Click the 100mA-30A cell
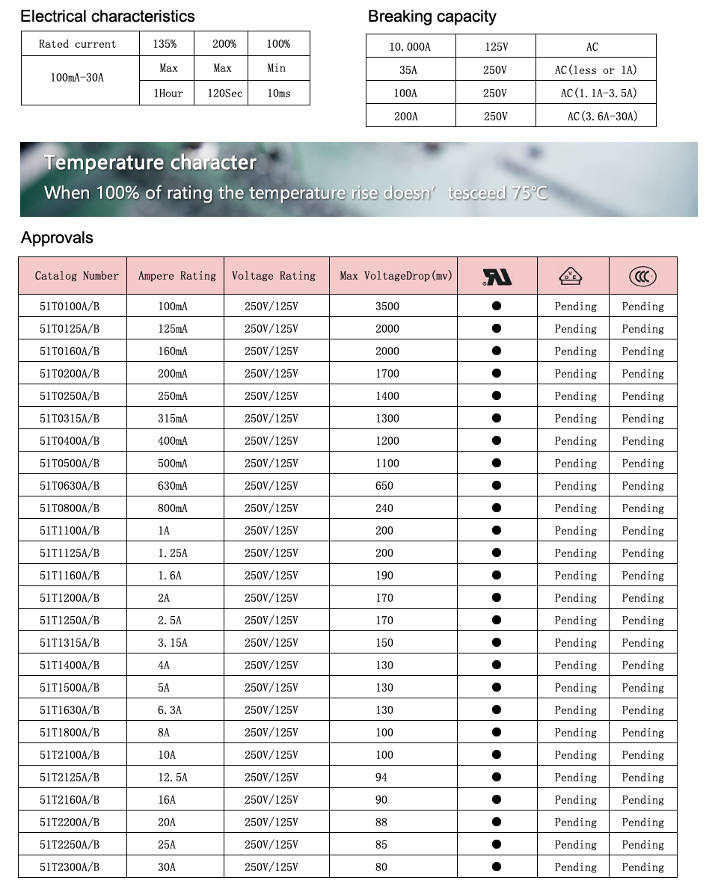The image size is (718, 895). pos(80,81)
